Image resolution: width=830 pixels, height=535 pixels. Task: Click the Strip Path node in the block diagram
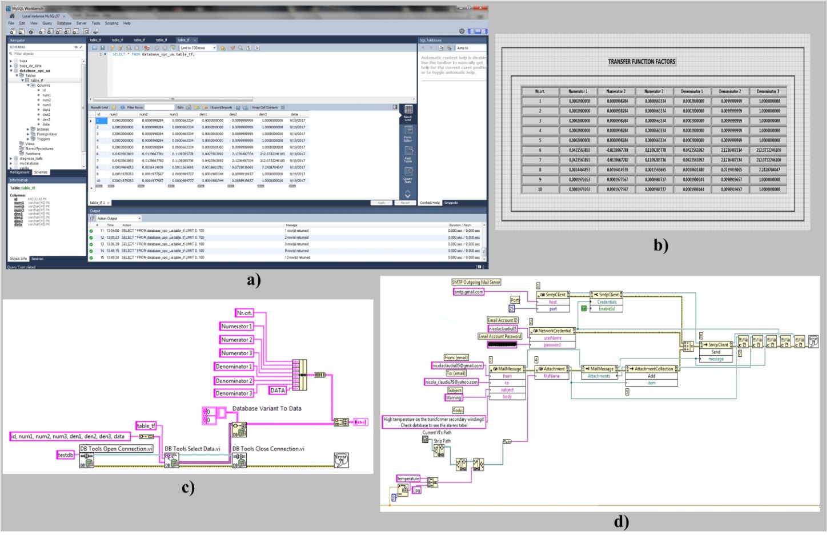pyautogui.click(x=439, y=452)
